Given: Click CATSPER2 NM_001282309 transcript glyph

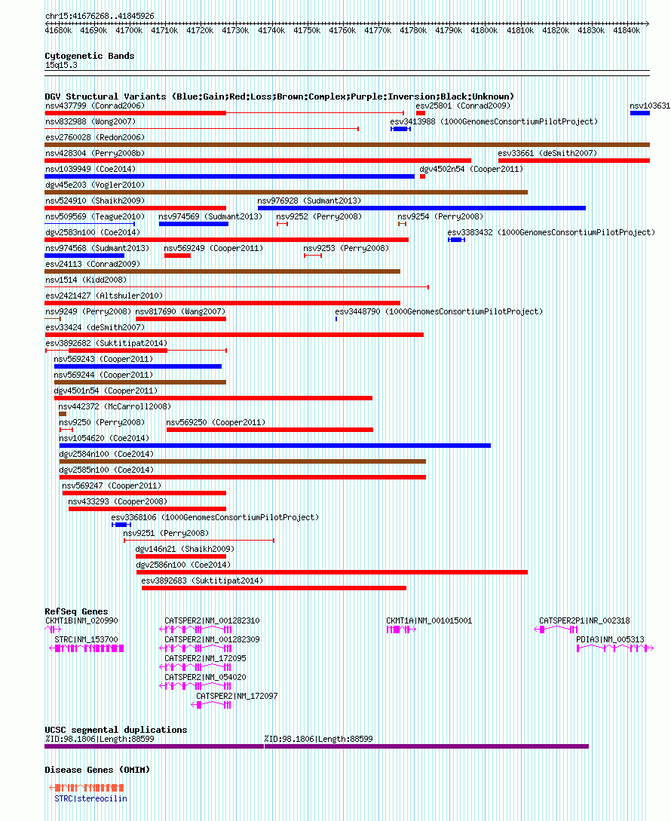Looking at the screenshot, I should click(x=195, y=648).
